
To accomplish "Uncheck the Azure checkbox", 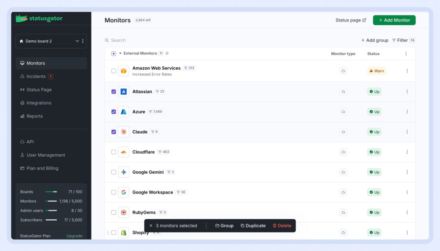I will [113, 112].
